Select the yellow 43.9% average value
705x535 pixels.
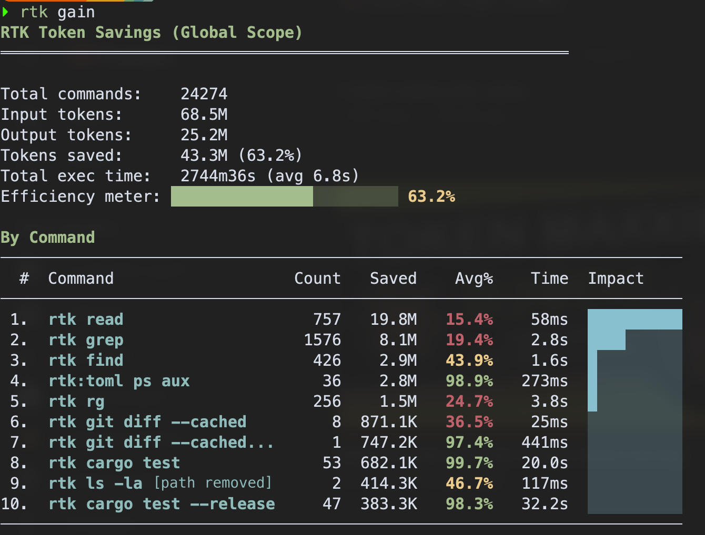point(469,361)
